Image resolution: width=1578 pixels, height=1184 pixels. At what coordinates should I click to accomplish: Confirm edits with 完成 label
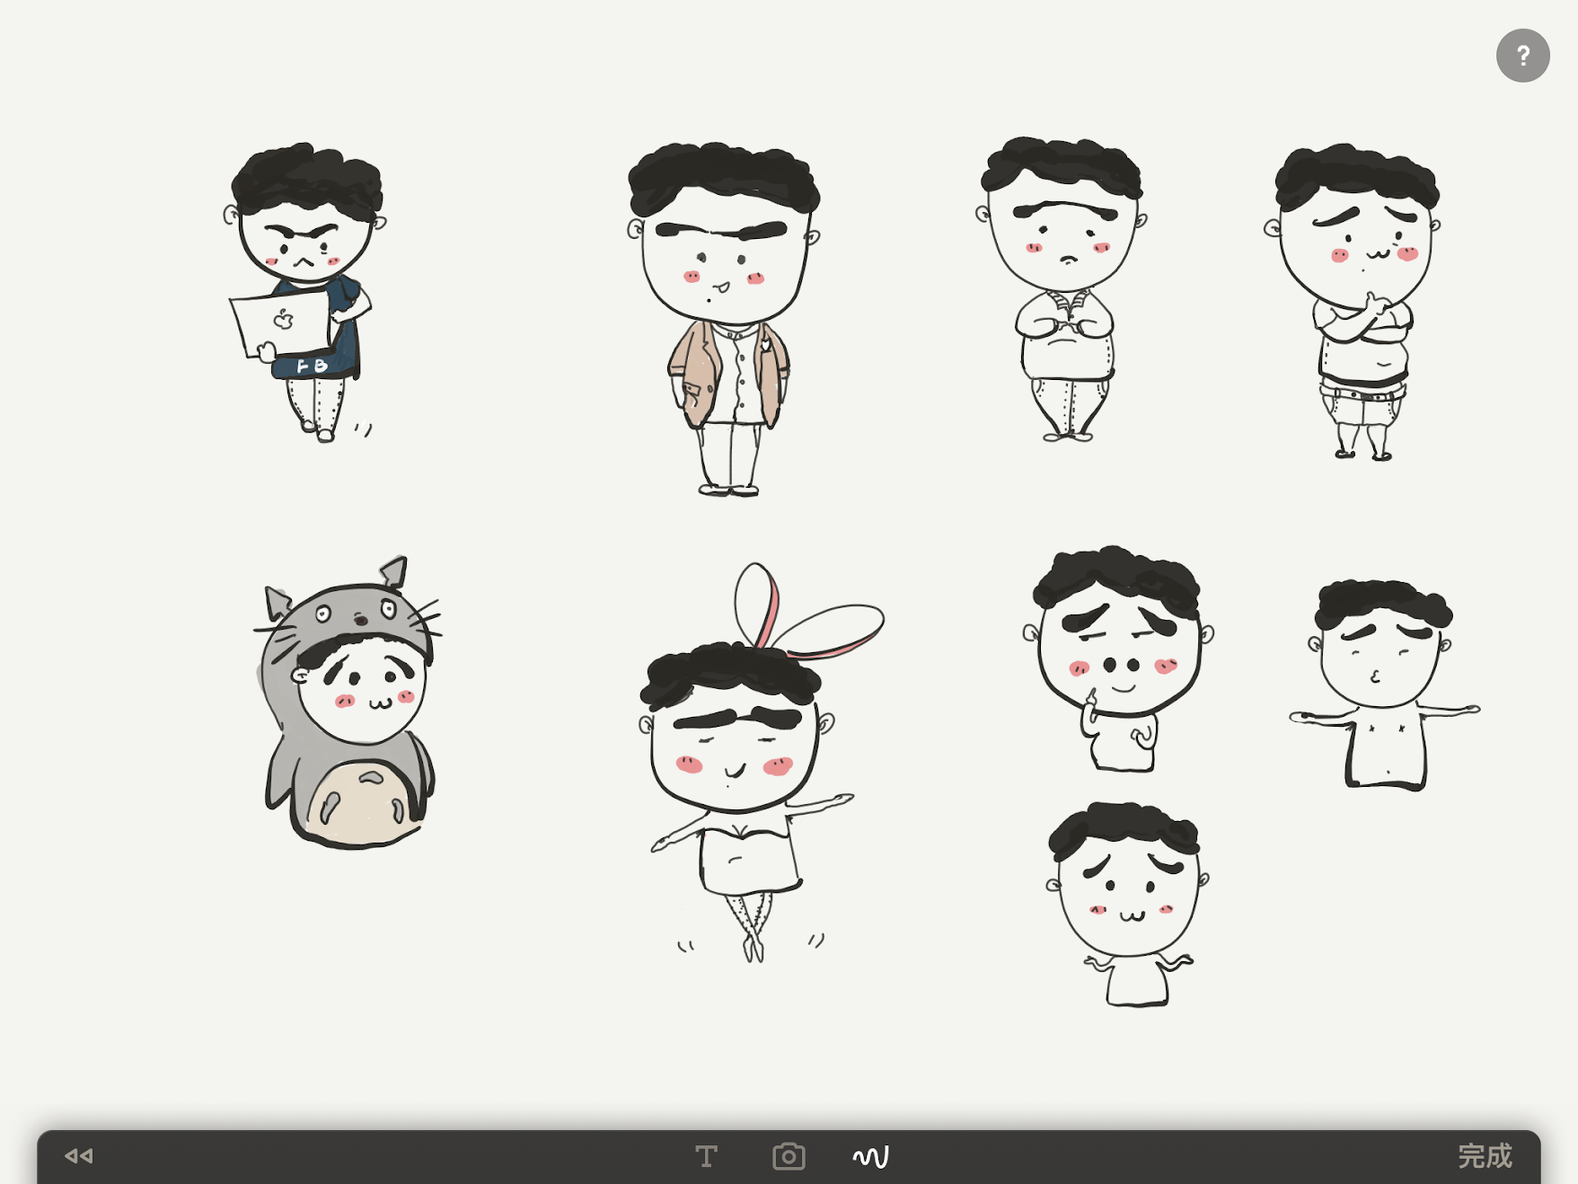[x=1486, y=1157]
